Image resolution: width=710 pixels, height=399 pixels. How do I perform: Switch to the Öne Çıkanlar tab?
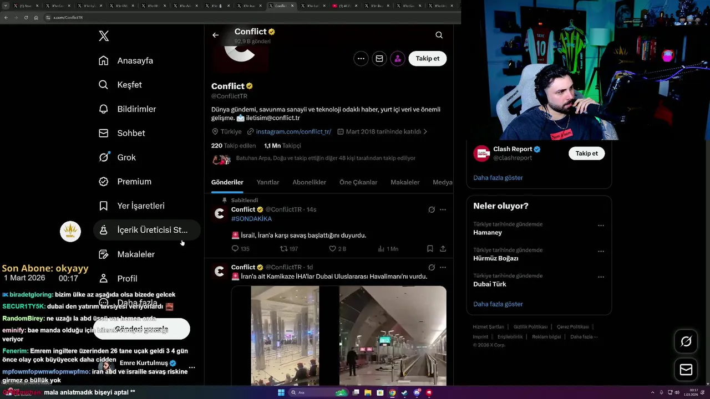[358, 182]
